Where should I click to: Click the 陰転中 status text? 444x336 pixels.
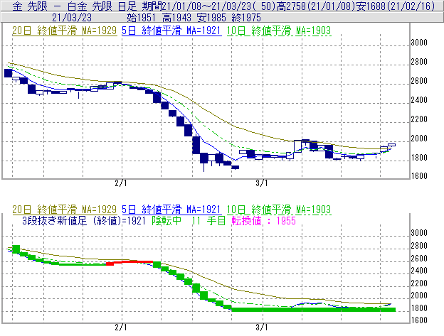tap(166, 221)
